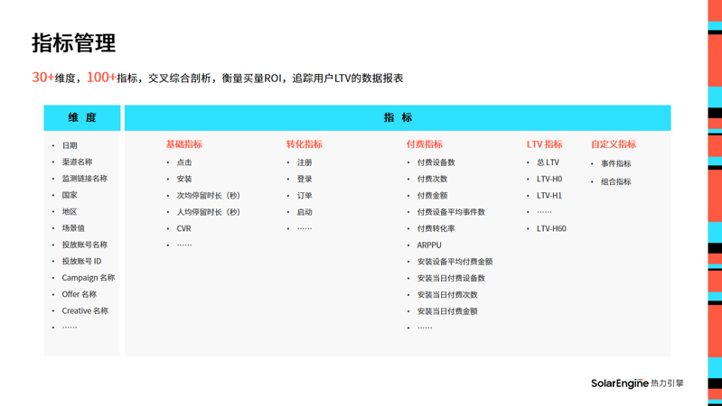Click the 付费转化率 metric
Viewport: 722px width, 406px height.
tap(436, 228)
